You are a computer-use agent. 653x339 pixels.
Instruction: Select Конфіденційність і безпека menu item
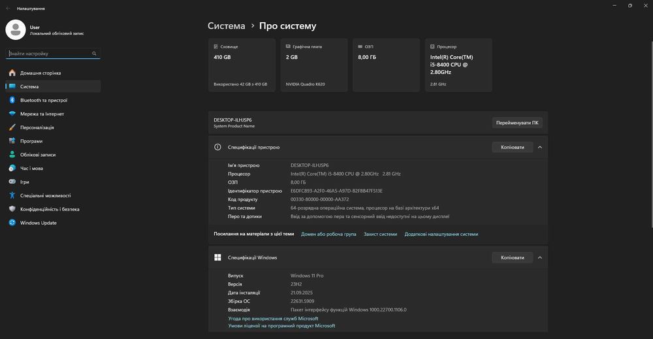coord(50,209)
